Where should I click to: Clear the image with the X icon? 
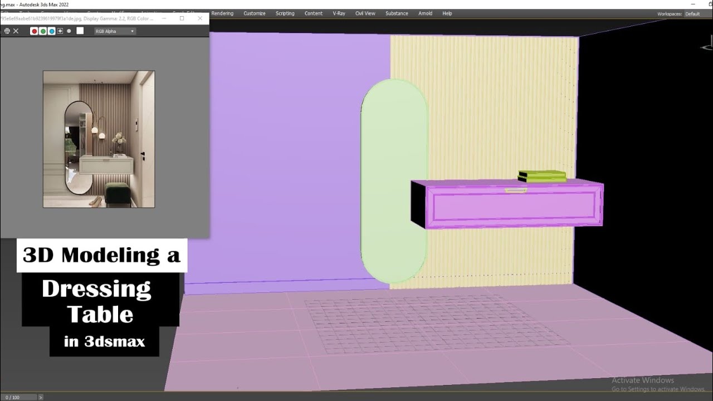[x=16, y=31]
